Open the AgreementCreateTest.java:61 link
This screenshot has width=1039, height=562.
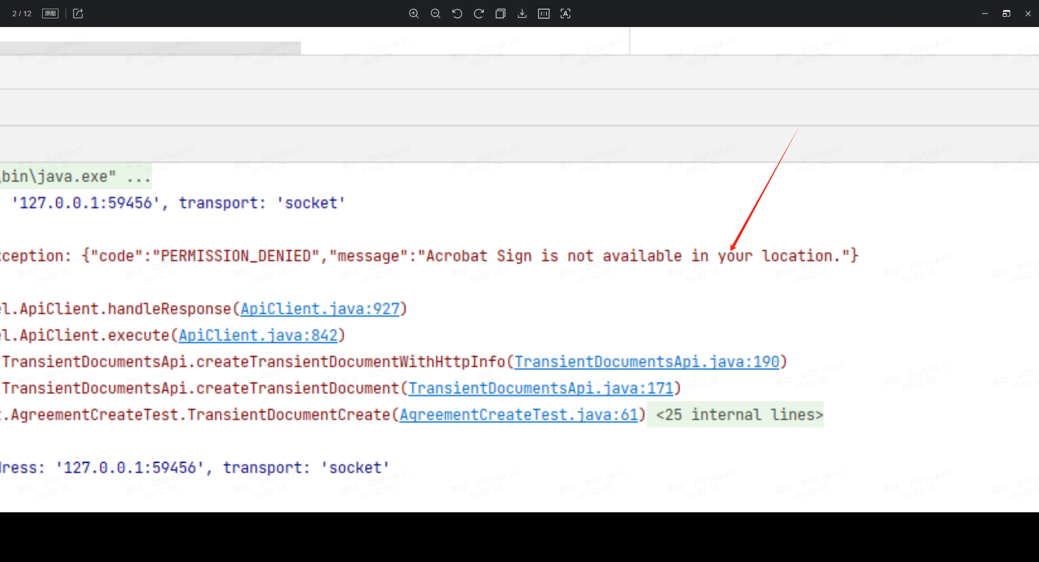[x=519, y=414]
